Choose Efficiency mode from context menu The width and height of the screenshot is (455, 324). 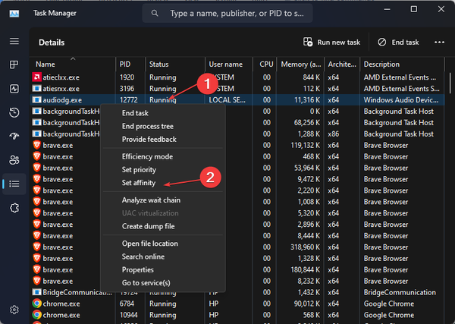click(x=147, y=156)
